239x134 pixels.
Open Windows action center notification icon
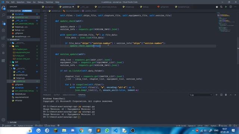[233, 131]
